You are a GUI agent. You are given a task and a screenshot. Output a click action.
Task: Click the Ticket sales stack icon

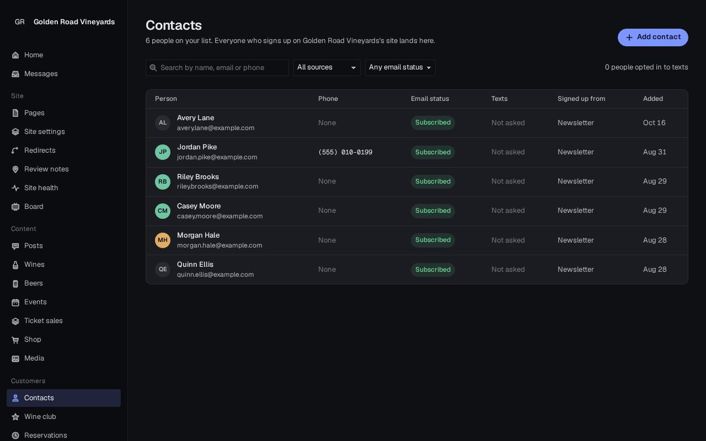pyautogui.click(x=15, y=321)
